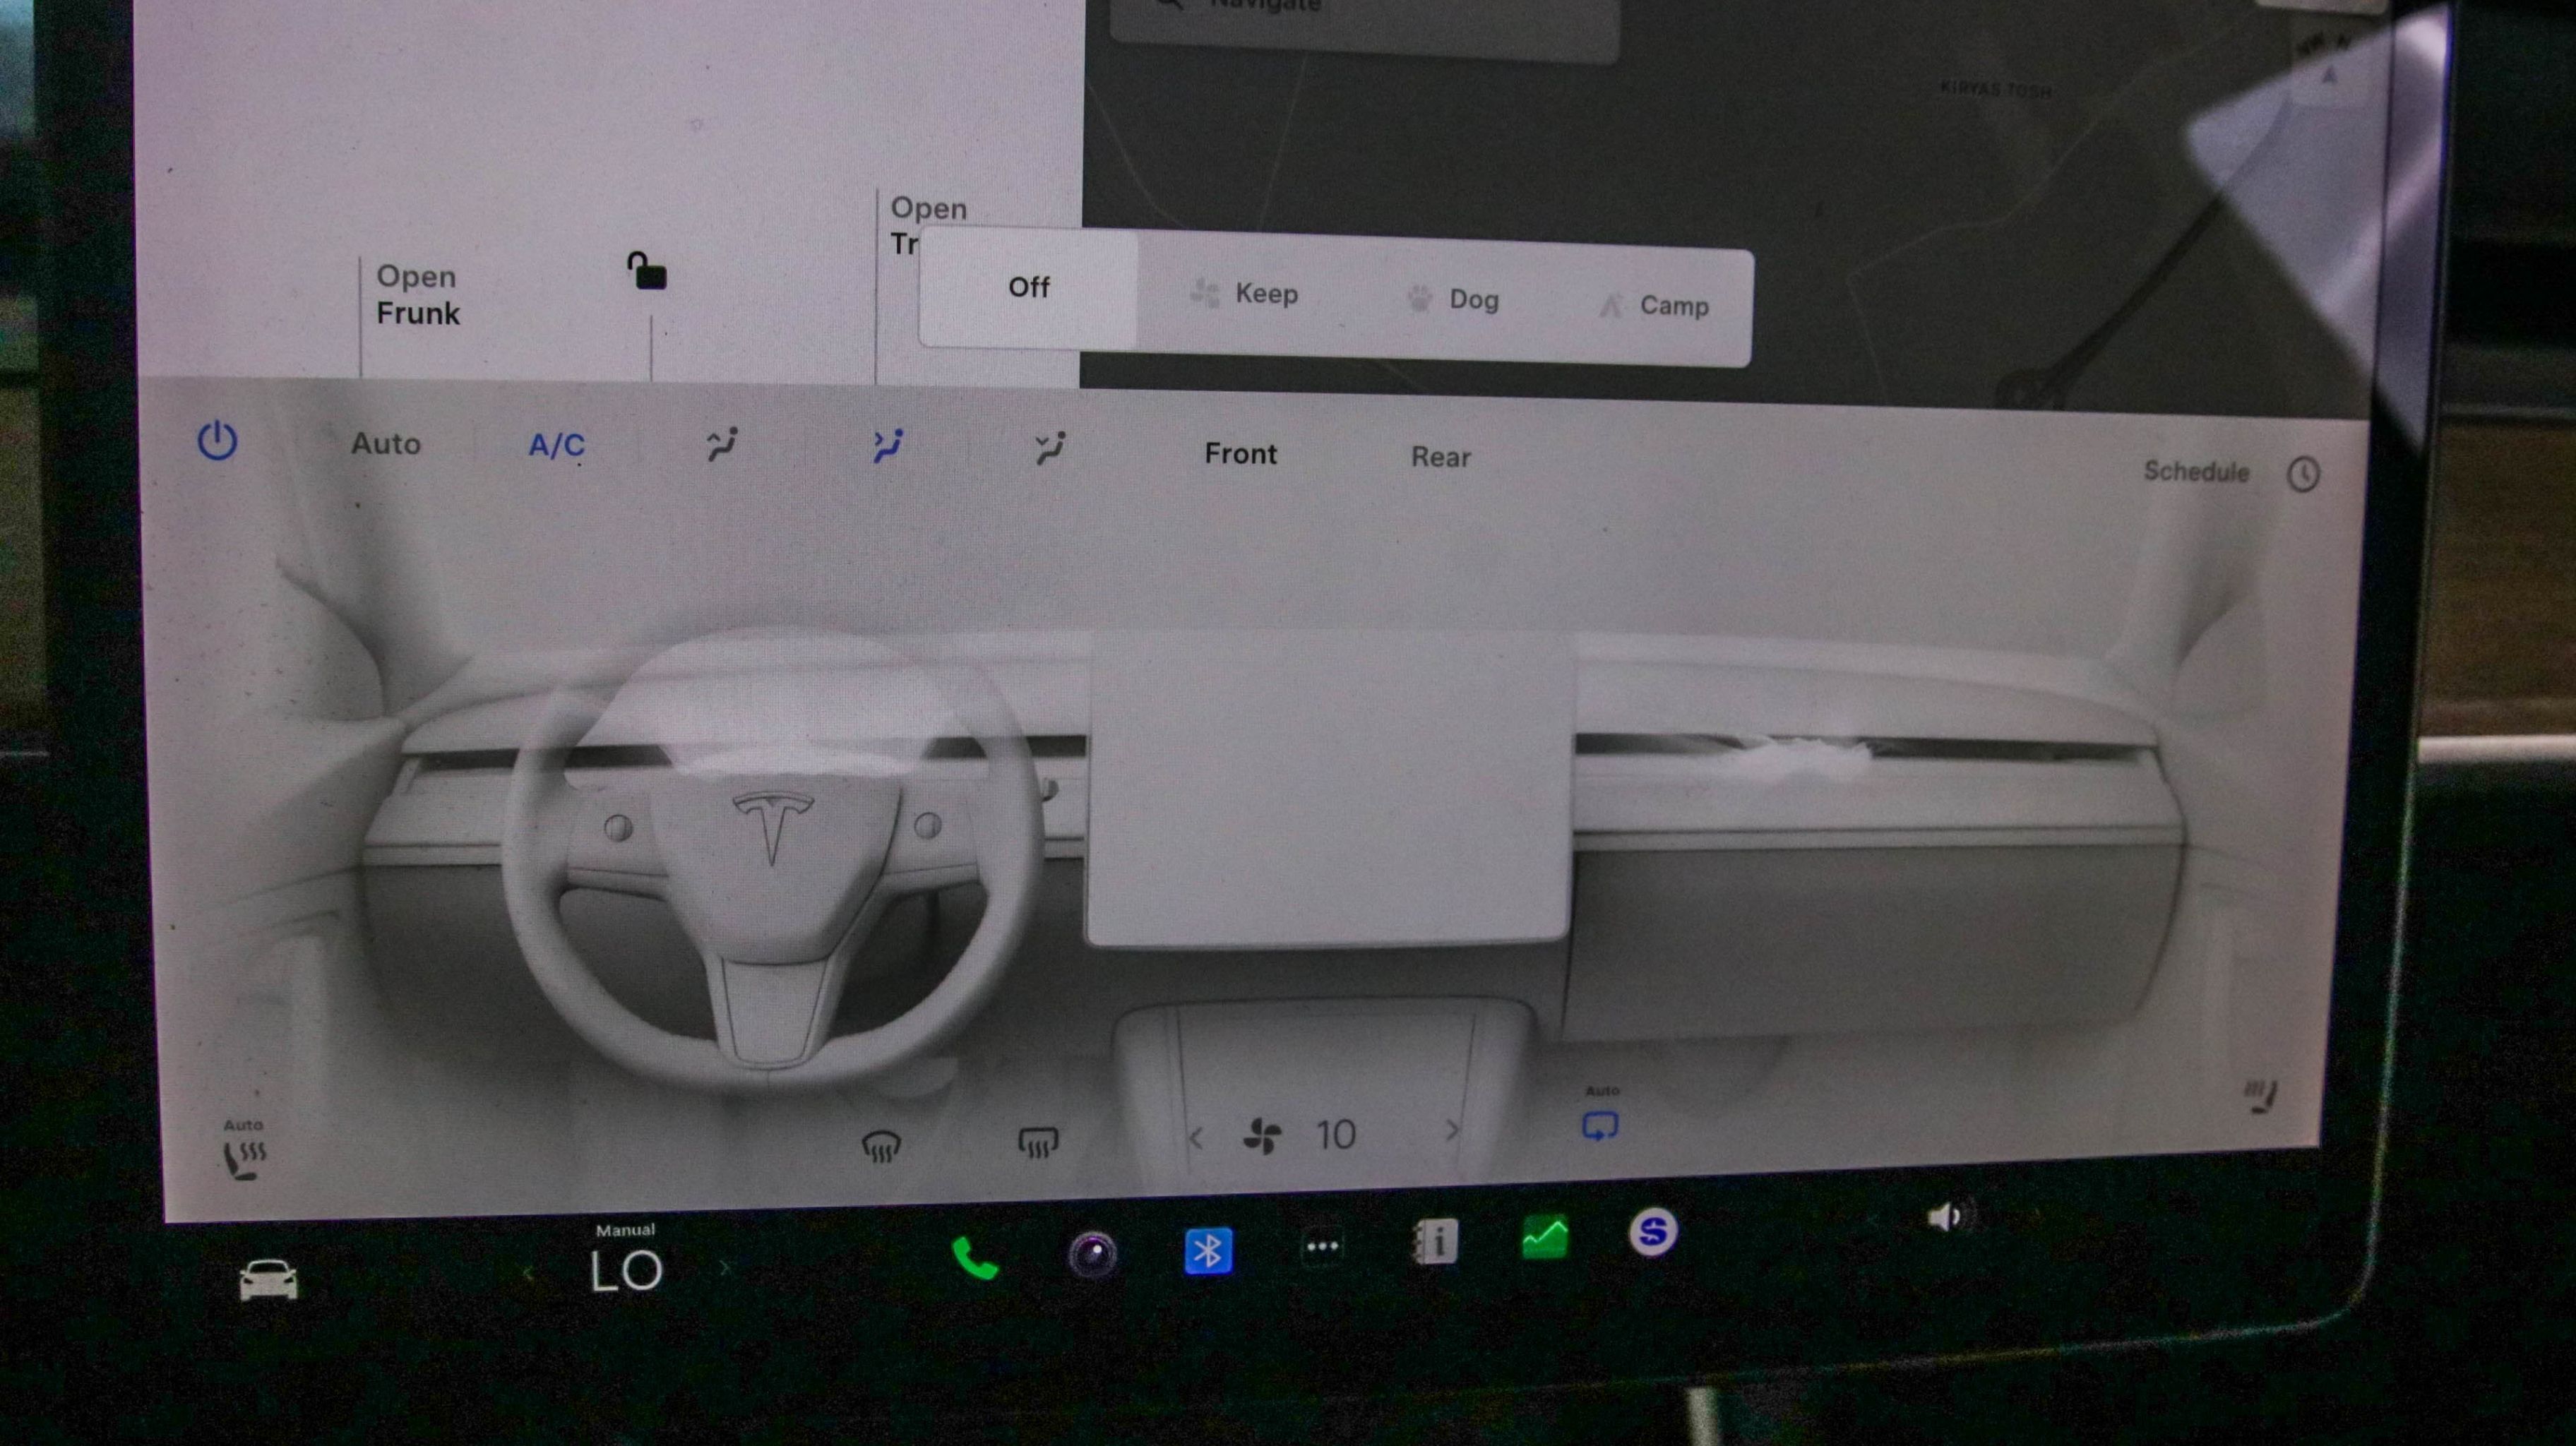Open the climate Schedule settings
Viewport: 2576px width, 1446px height.
2196,471
